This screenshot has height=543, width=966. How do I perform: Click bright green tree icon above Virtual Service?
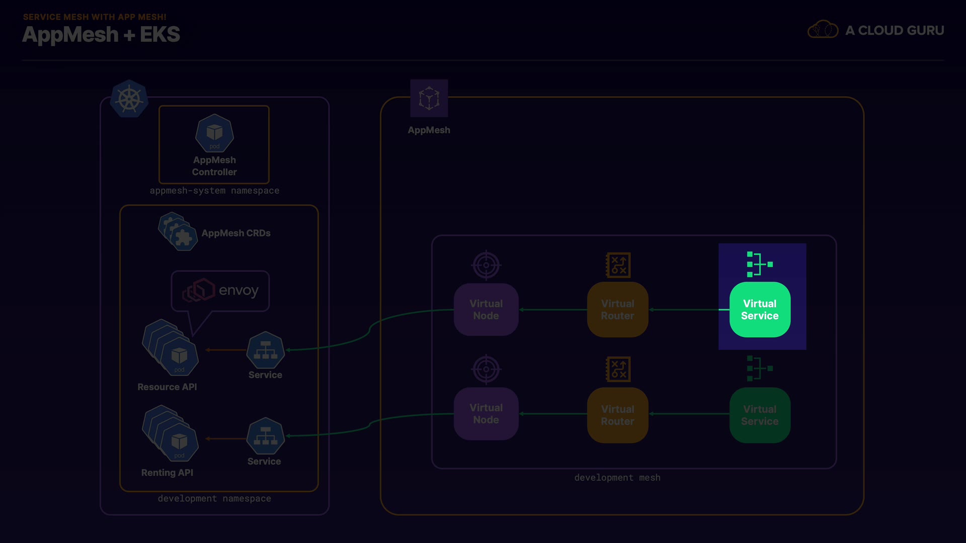click(x=759, y=264)
